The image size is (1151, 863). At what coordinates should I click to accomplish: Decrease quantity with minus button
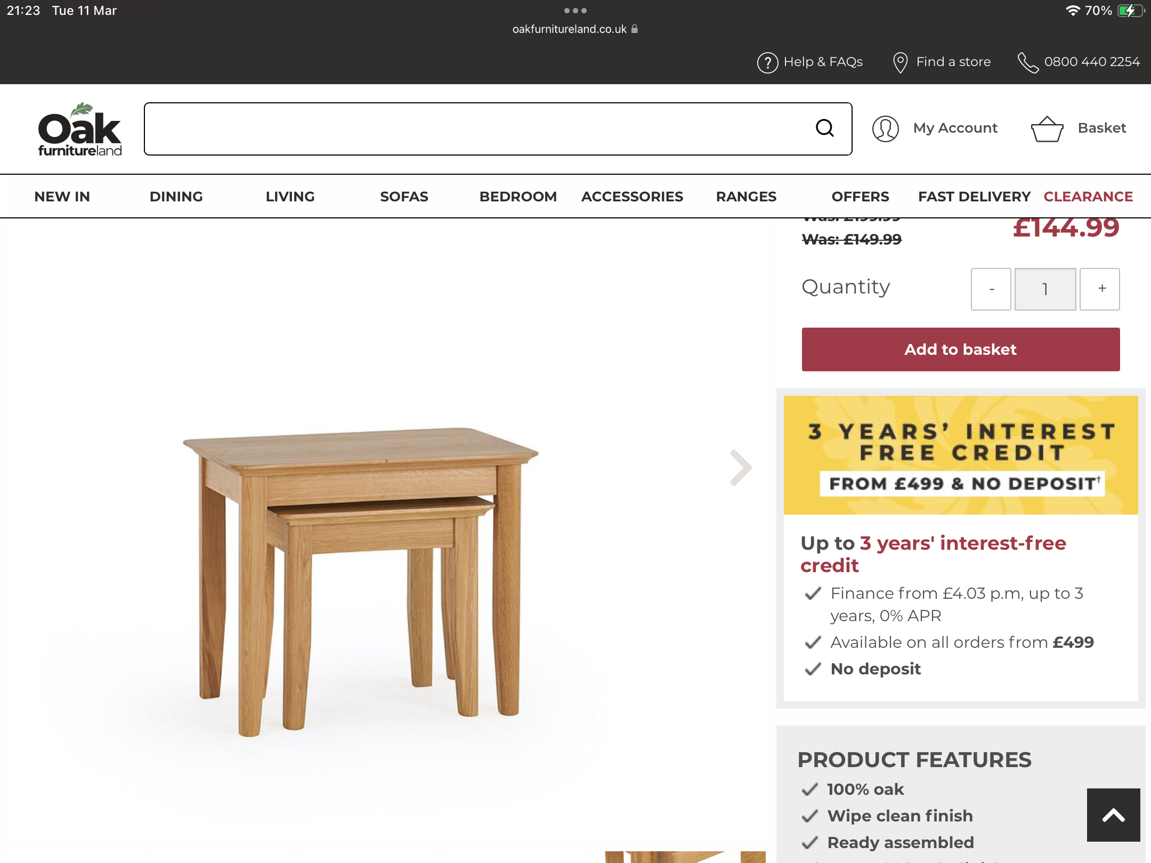click(991, 289)
